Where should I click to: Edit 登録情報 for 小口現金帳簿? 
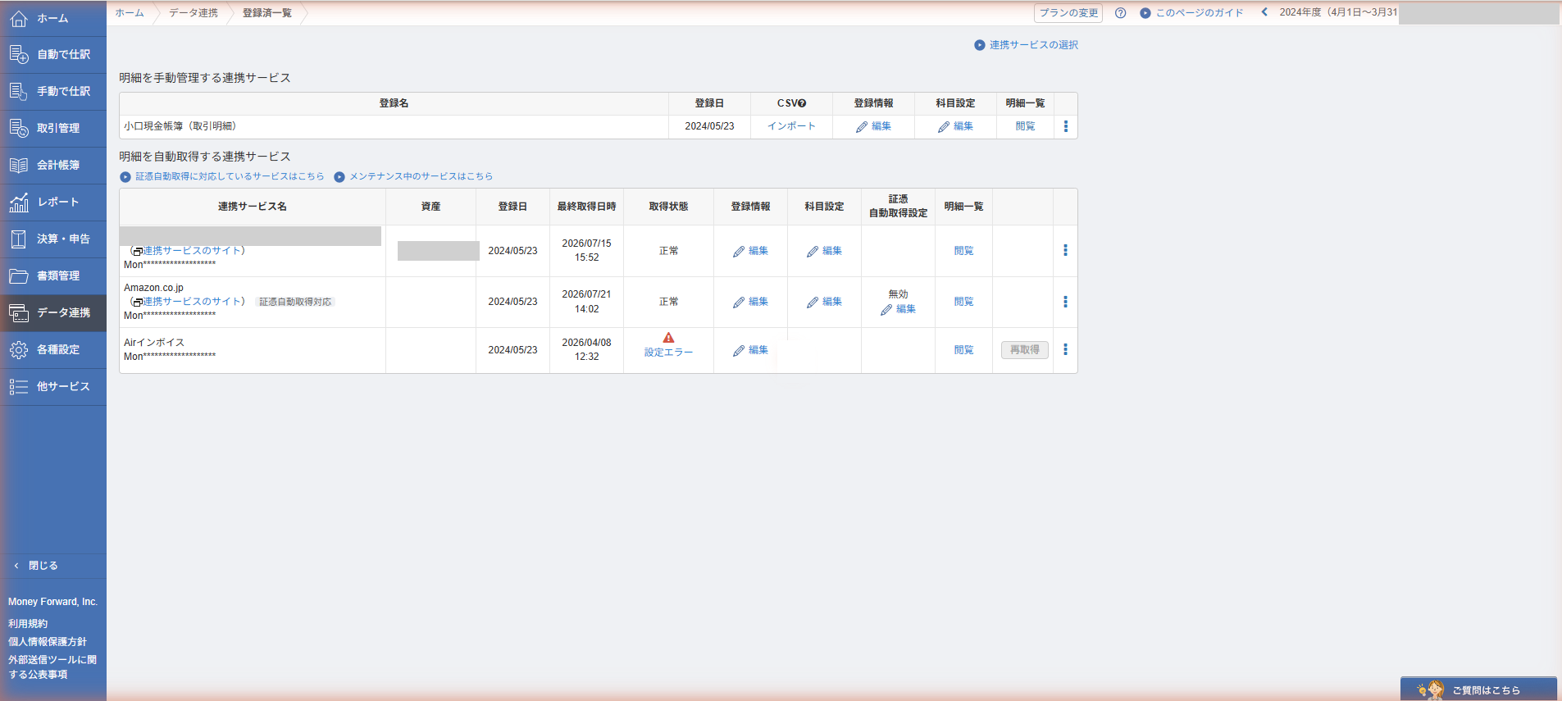click(x=873, y=126)
